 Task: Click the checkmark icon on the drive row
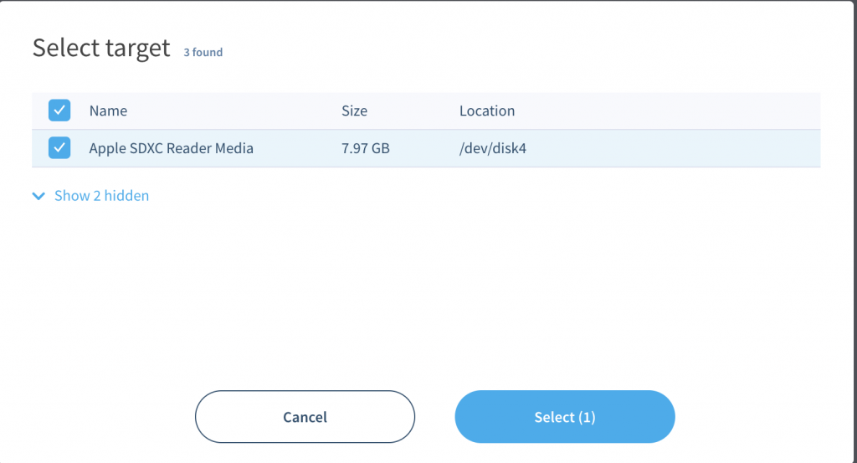[59, 147]
